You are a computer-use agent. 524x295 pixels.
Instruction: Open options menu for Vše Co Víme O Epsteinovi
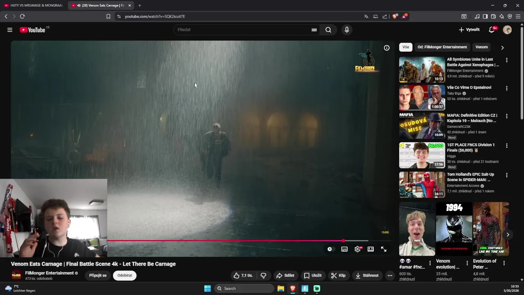pyautogui.click(x=506, y=88)
